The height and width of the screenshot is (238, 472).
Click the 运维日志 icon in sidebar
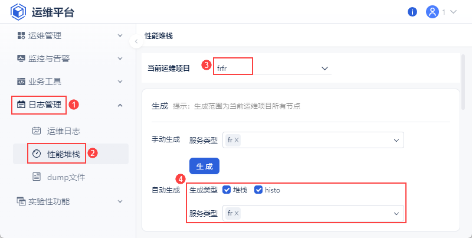tap(37, 131)
